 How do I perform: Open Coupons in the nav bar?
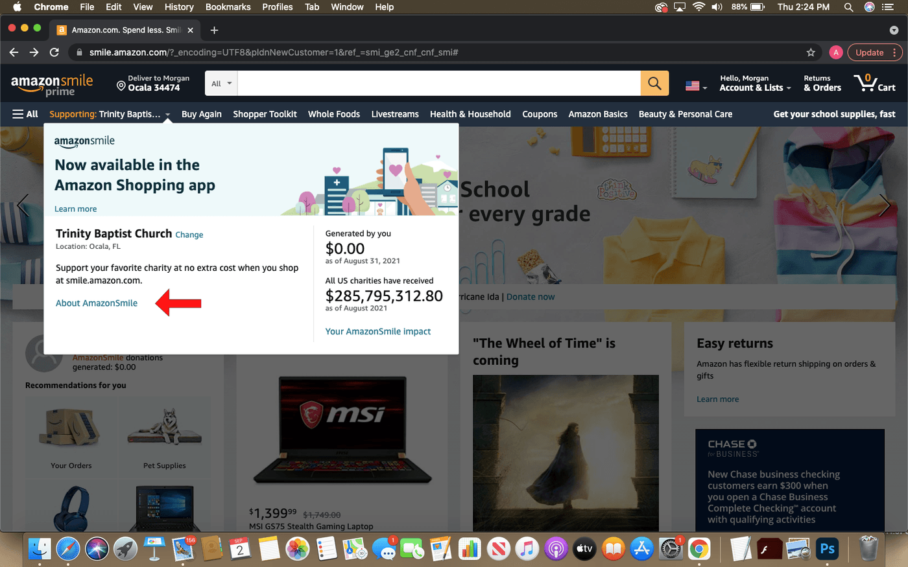click(x=540, y=114)
